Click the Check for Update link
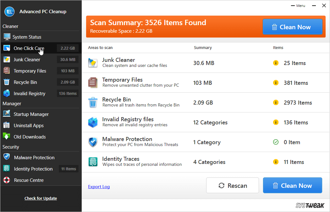The image size is (330, 212). point(41,198)
